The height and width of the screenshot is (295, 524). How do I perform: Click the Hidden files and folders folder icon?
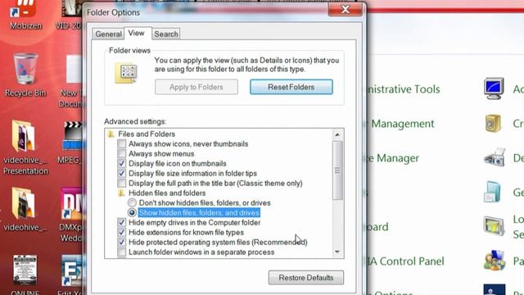[122, 193]
